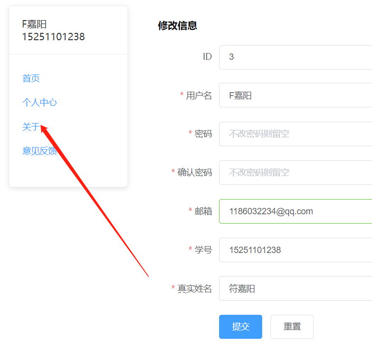Click into the 密码 field

[x=295, y=134]
